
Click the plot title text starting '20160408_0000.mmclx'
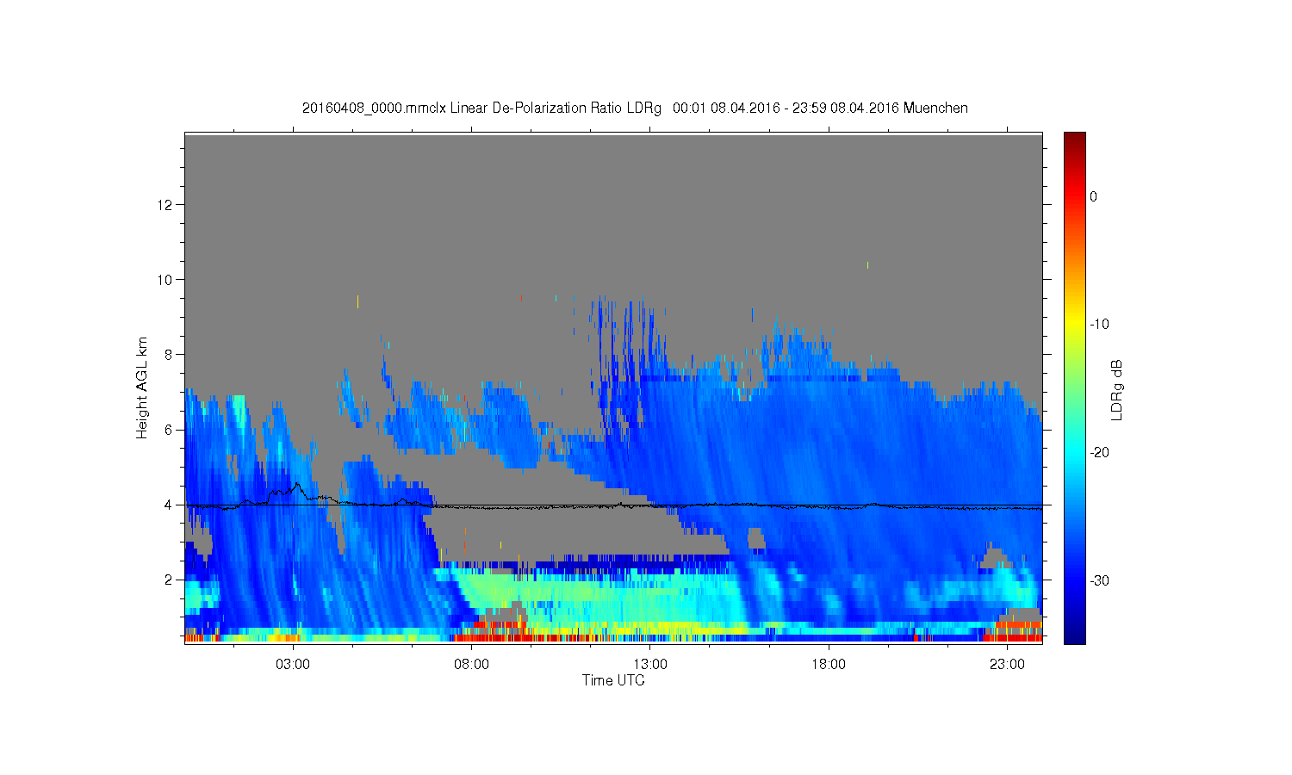pos(635,108)
